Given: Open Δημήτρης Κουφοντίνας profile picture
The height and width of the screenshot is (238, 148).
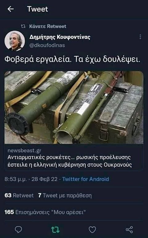Looking at the screenshot, I should click(15, 41).
